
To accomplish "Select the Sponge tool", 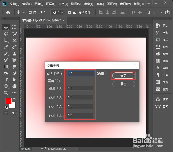I will (6, 73).
